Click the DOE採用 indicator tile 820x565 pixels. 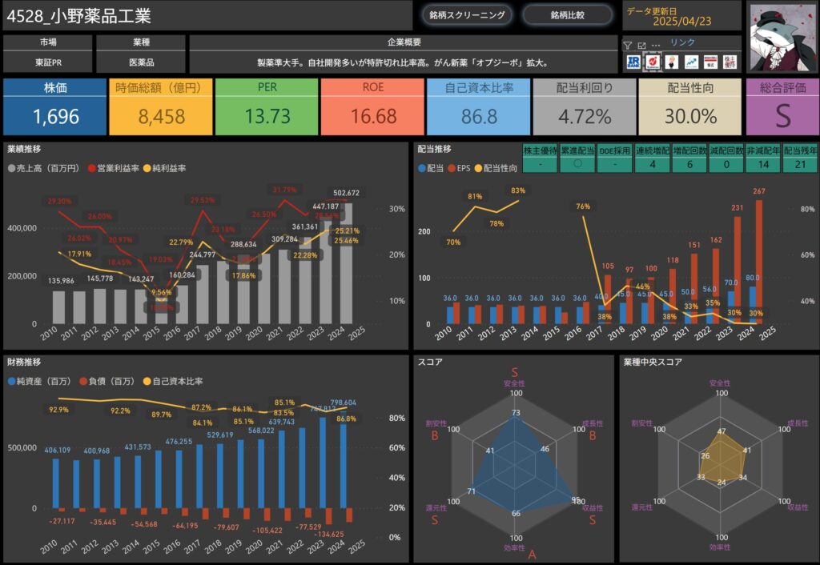point(614,158)
